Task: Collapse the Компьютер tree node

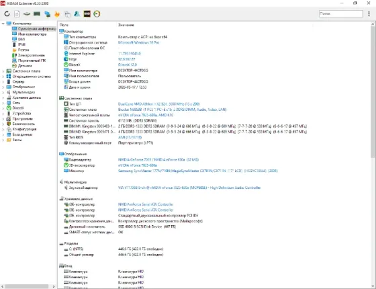Action: (3, 24)
